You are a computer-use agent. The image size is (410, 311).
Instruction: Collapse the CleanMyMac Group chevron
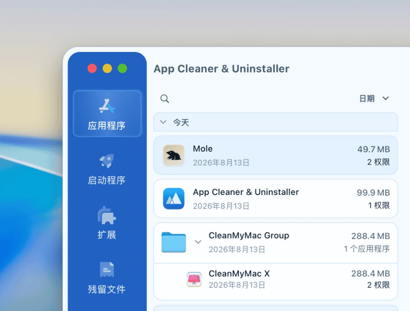coord(198,242)
